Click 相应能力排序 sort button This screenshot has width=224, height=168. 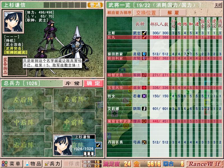tap(120, 13)
